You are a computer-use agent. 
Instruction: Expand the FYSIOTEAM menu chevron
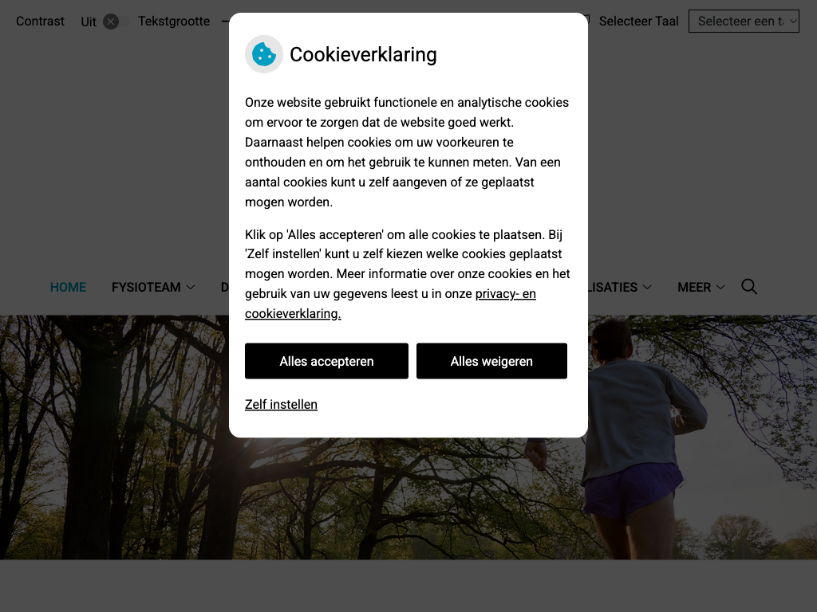coord(191,287)
